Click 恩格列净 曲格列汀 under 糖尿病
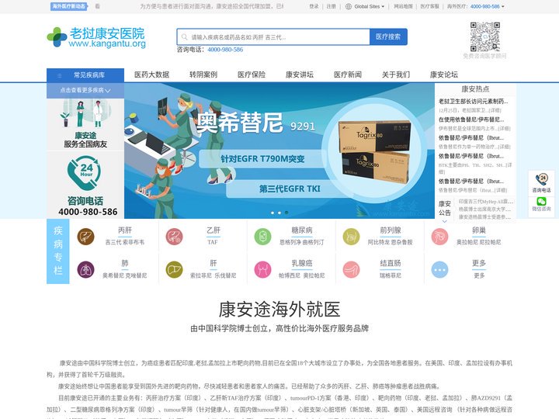Image resolution: width=559 pixels, height=419 pixels. (301, 242)
